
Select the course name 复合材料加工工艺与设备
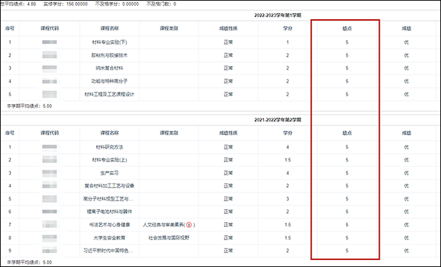click(x=110, y=186)
